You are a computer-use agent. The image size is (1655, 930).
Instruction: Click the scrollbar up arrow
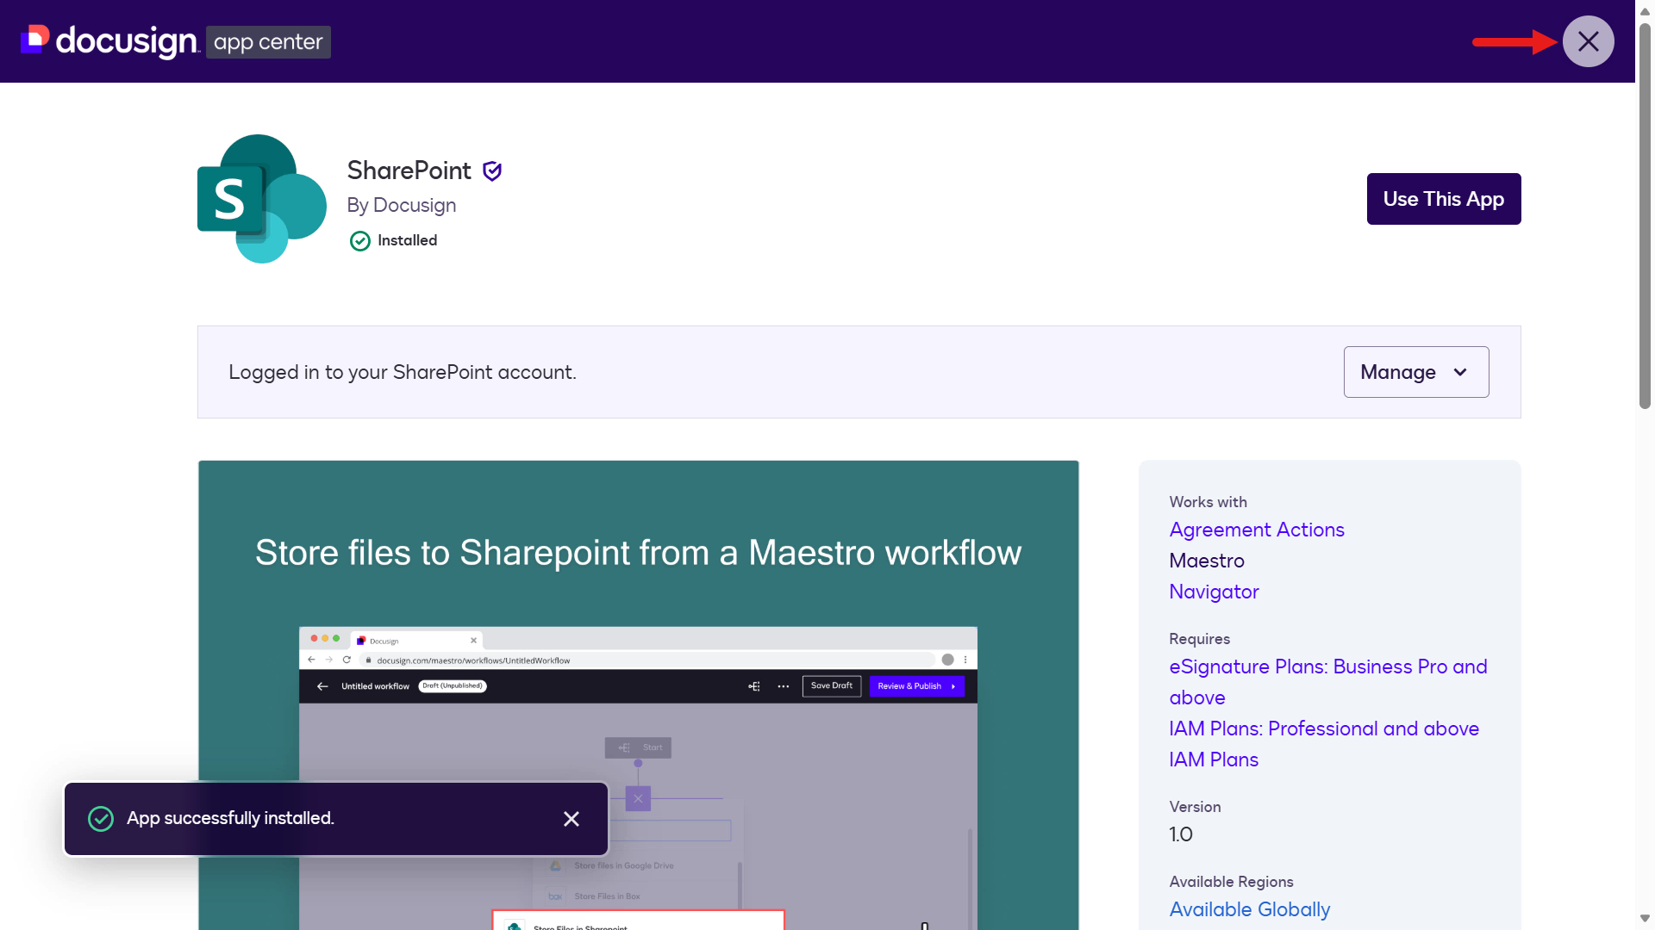[1645, 11]
